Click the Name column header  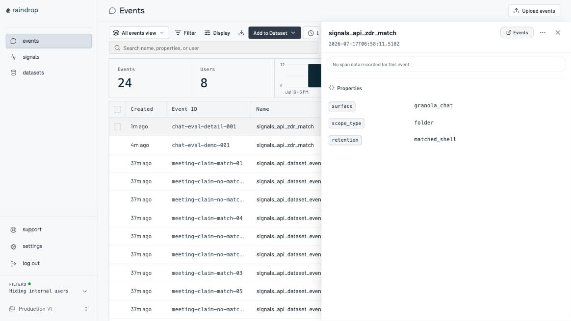[x=262, y=109]
